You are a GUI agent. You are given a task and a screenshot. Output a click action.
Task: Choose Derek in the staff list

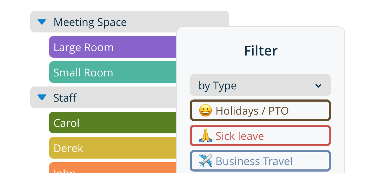113,148
